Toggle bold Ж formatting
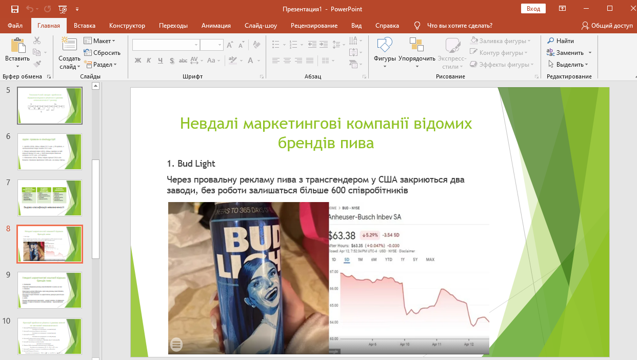This screenshot has width=637, height=360. click(x=137, y=61)
